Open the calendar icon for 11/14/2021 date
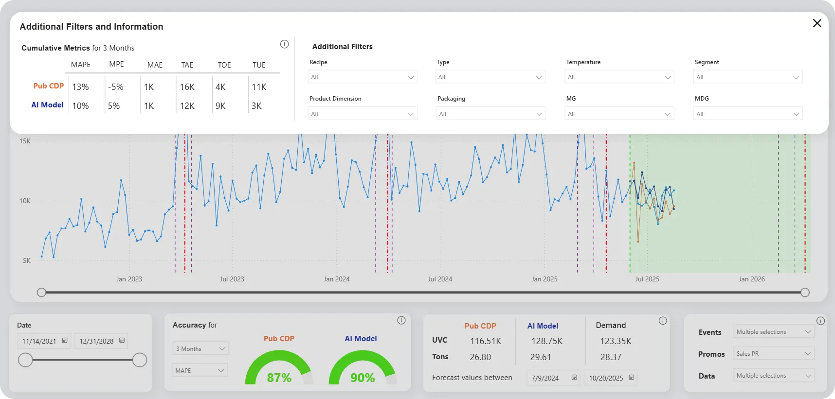 pyautogui.click(x=65, y=341)
